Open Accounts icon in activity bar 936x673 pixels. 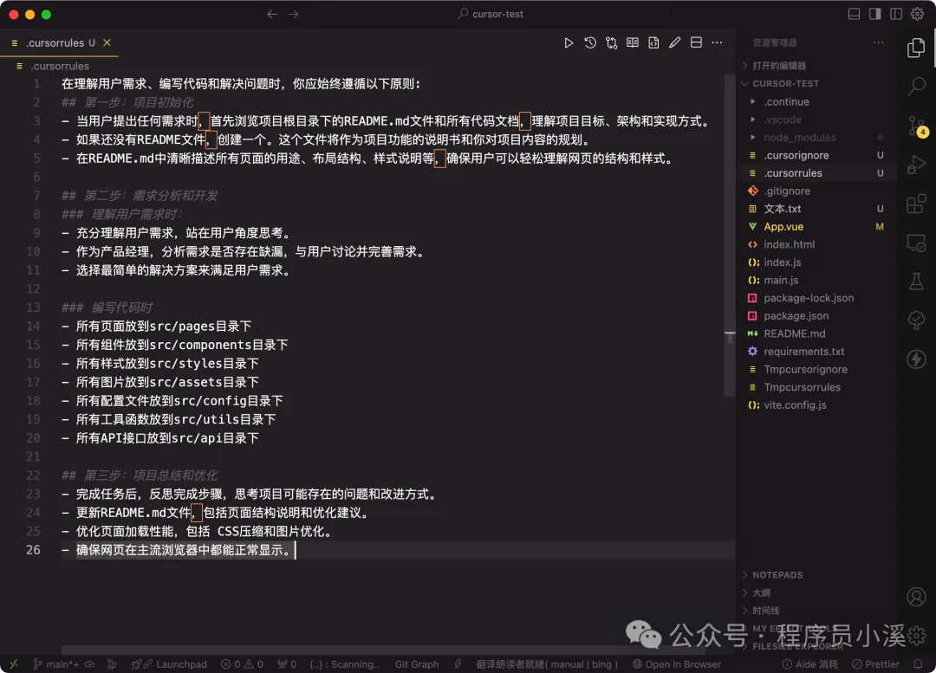coord(916,597)
